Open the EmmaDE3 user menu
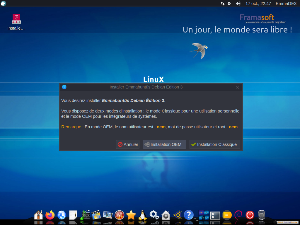Image resolution: width=300 pixels, height=225 pixels. (x=286, y=4)
